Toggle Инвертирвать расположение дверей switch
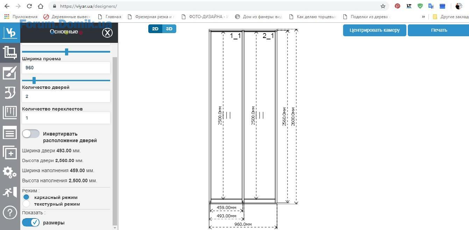 pyautogui.click(x=31, y=134)
